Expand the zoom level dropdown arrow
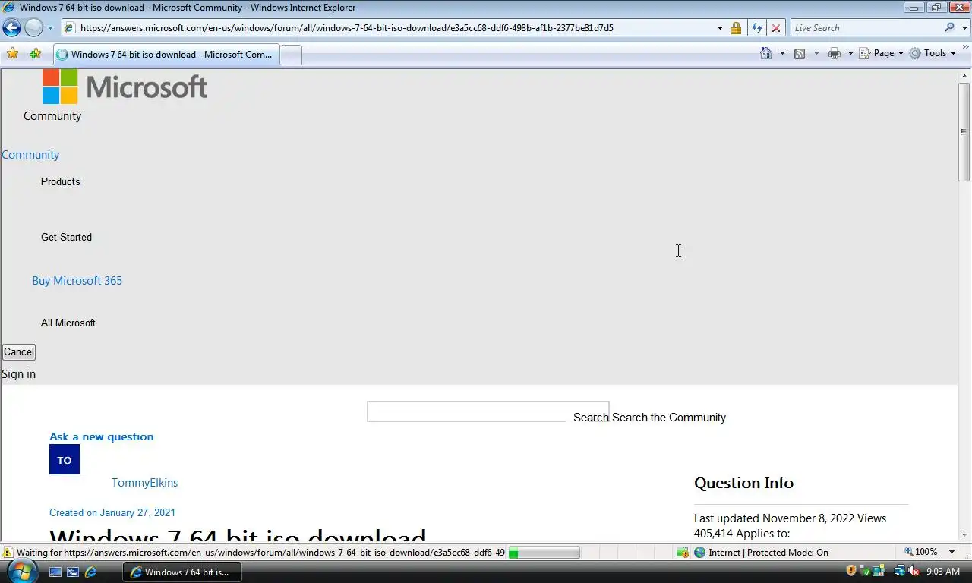 (951, 552)
